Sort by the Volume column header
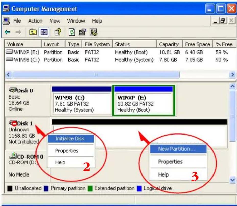This screenshot has width=237, height=206. click(23, 44)
